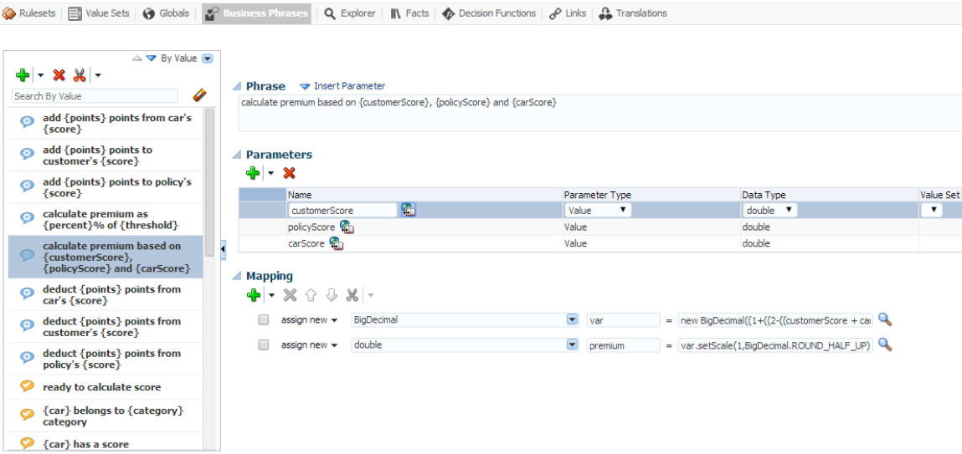Select '{car} has a score' phrase
This screenshot has width=962, height=454.
[105, 442]
